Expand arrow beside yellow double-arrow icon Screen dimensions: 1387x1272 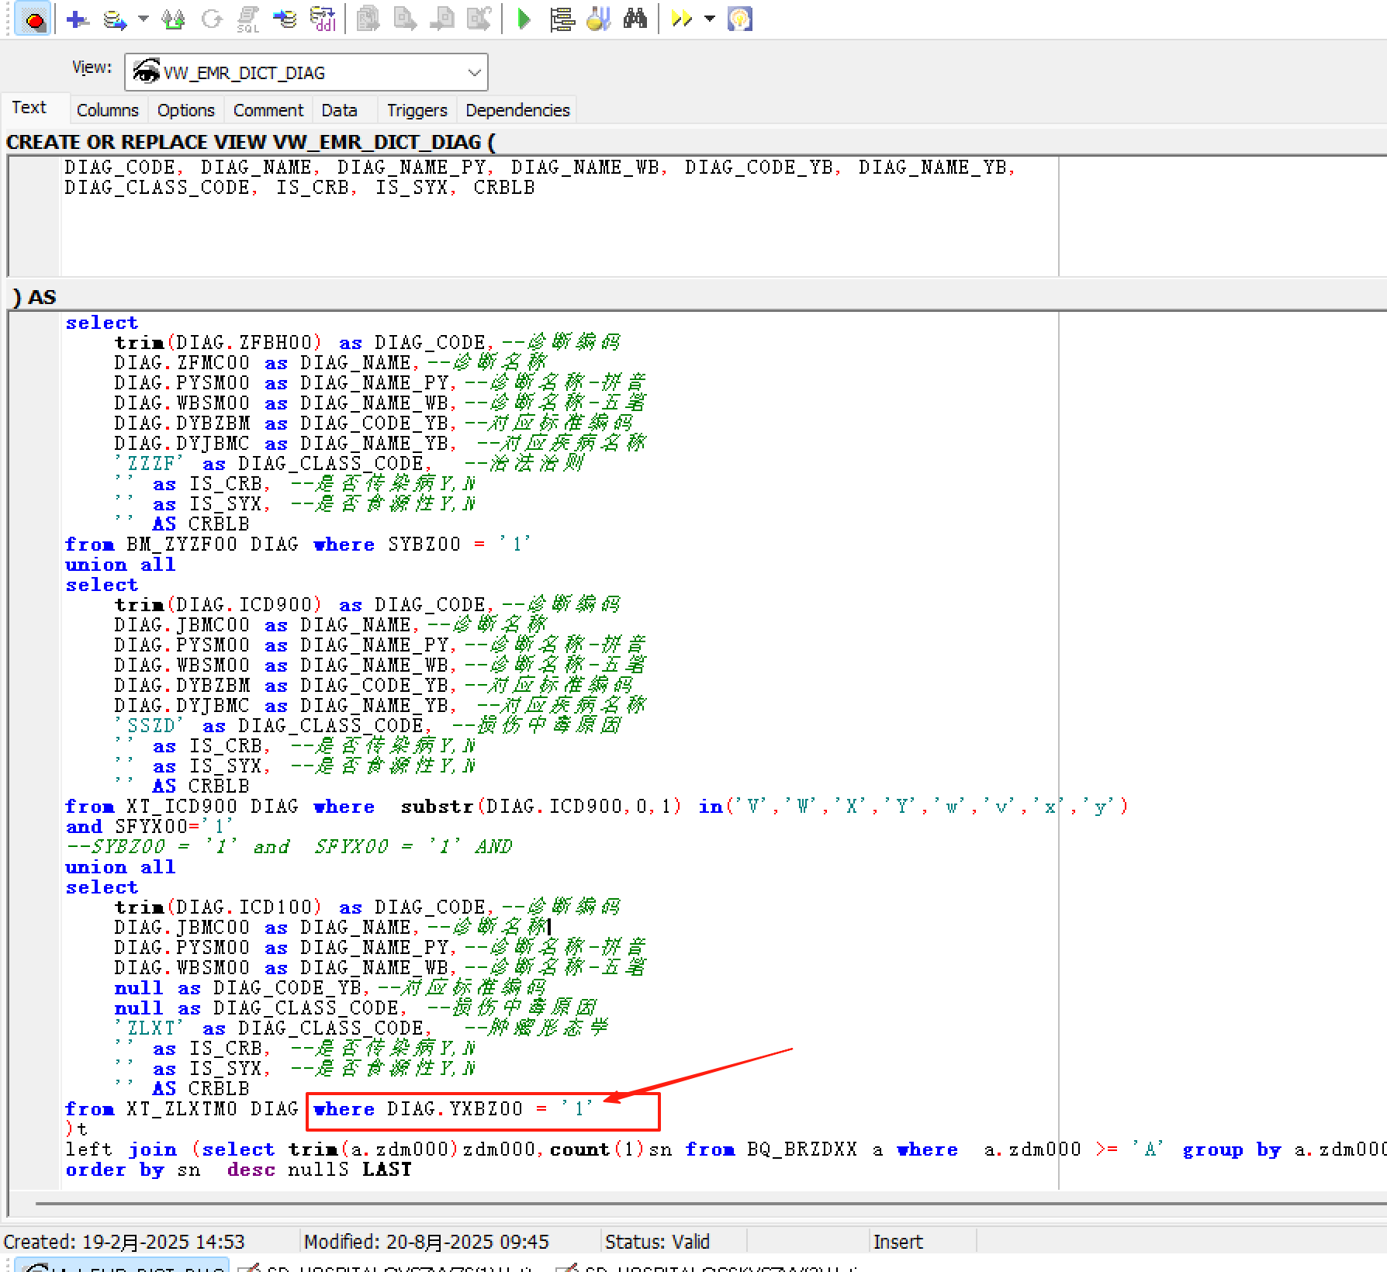709,19
